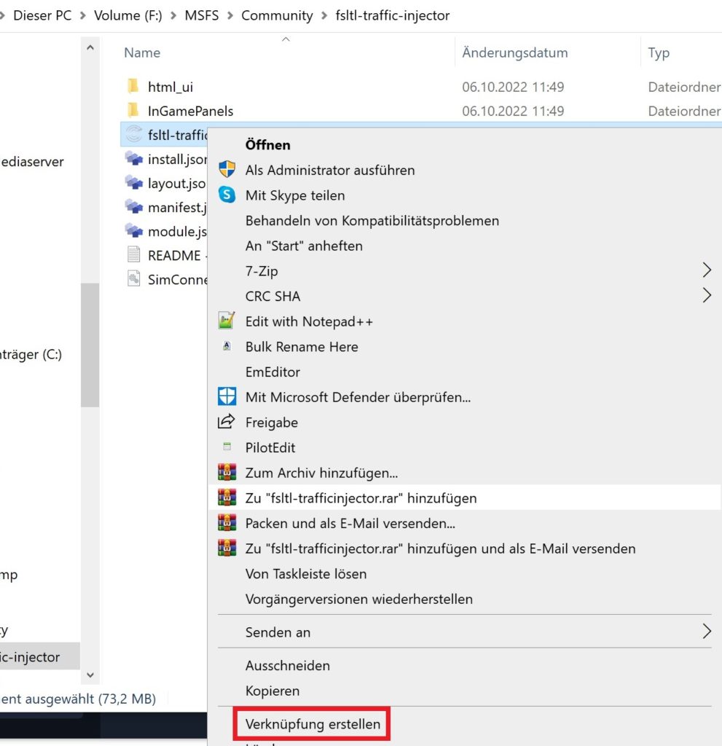Viewport: 722px width, 746px height.
Task: Click the PilotEdit icon in the menu
Action: pos(227,447)
